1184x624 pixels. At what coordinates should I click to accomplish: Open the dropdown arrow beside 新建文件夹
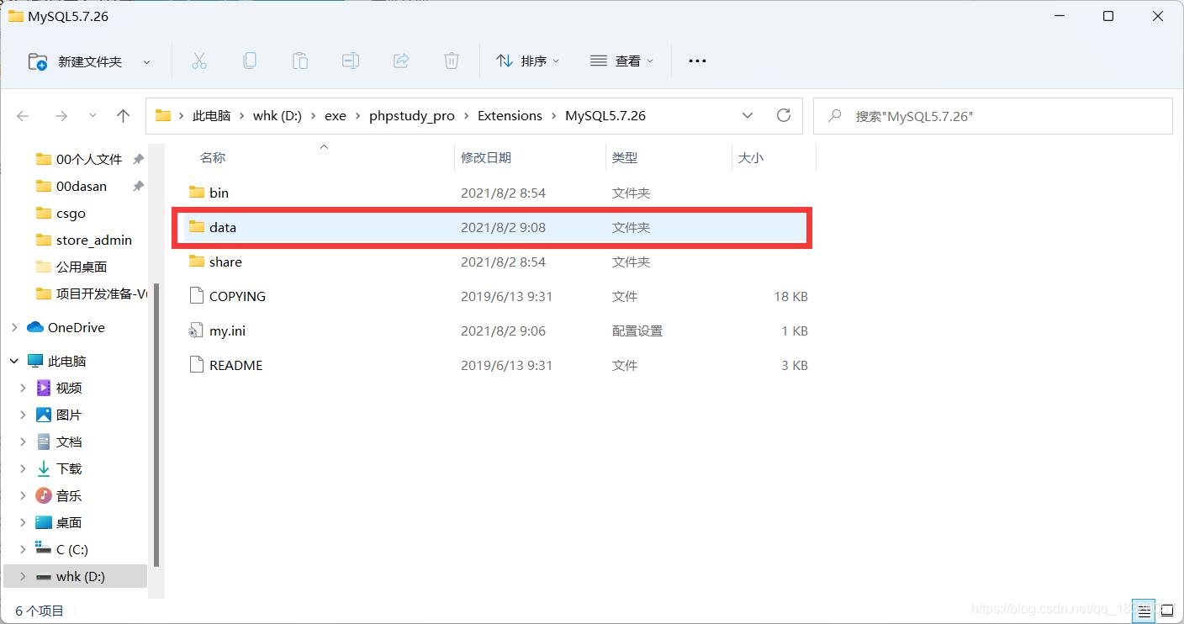click(x=147, y=62)
